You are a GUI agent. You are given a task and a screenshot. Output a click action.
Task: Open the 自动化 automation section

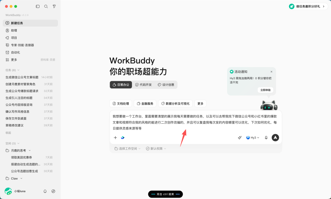[30, 52]
